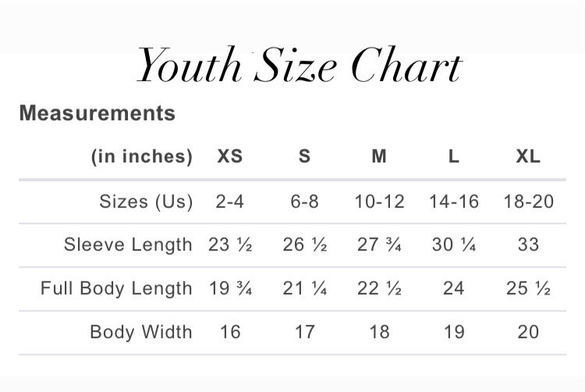Select the Full Body Length row label
Screen dimensions: 585x392
[x=116, y=288]
